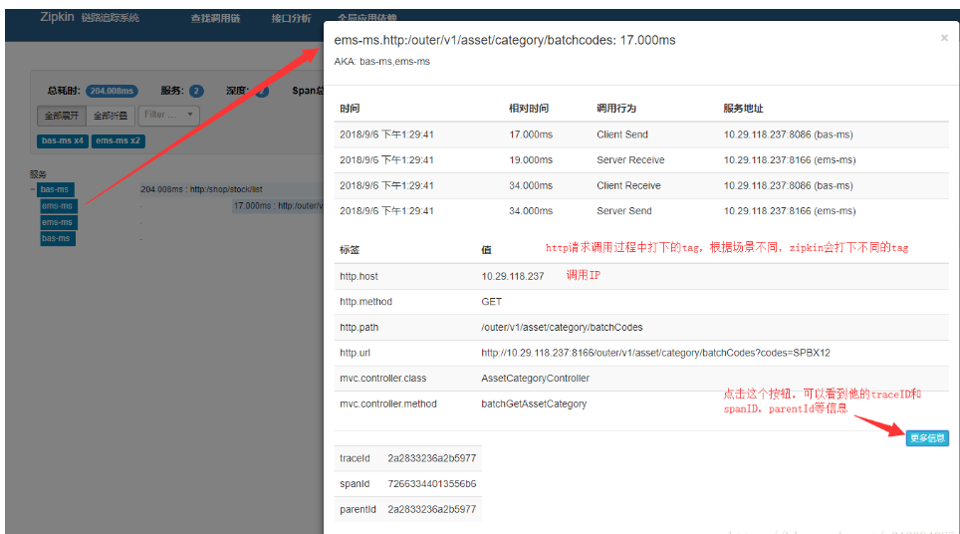Click the parentId value row
Image resolution: width=960 pixels, height=534 pixels.
(431, 509)
